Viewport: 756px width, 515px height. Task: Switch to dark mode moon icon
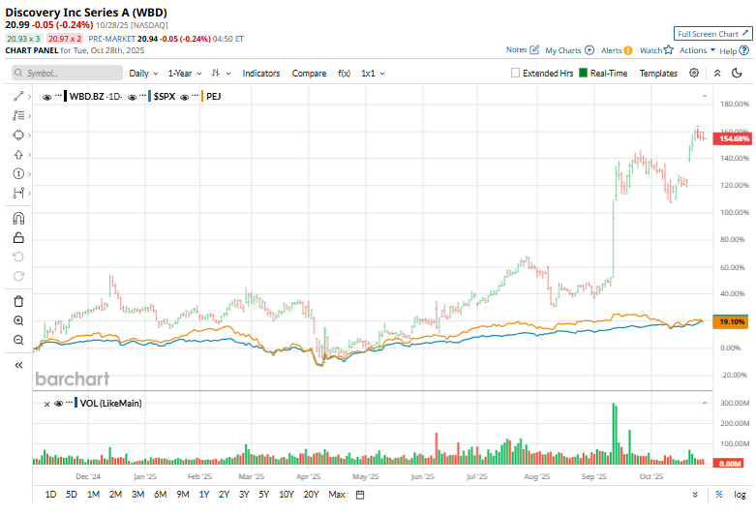(737, 73)
